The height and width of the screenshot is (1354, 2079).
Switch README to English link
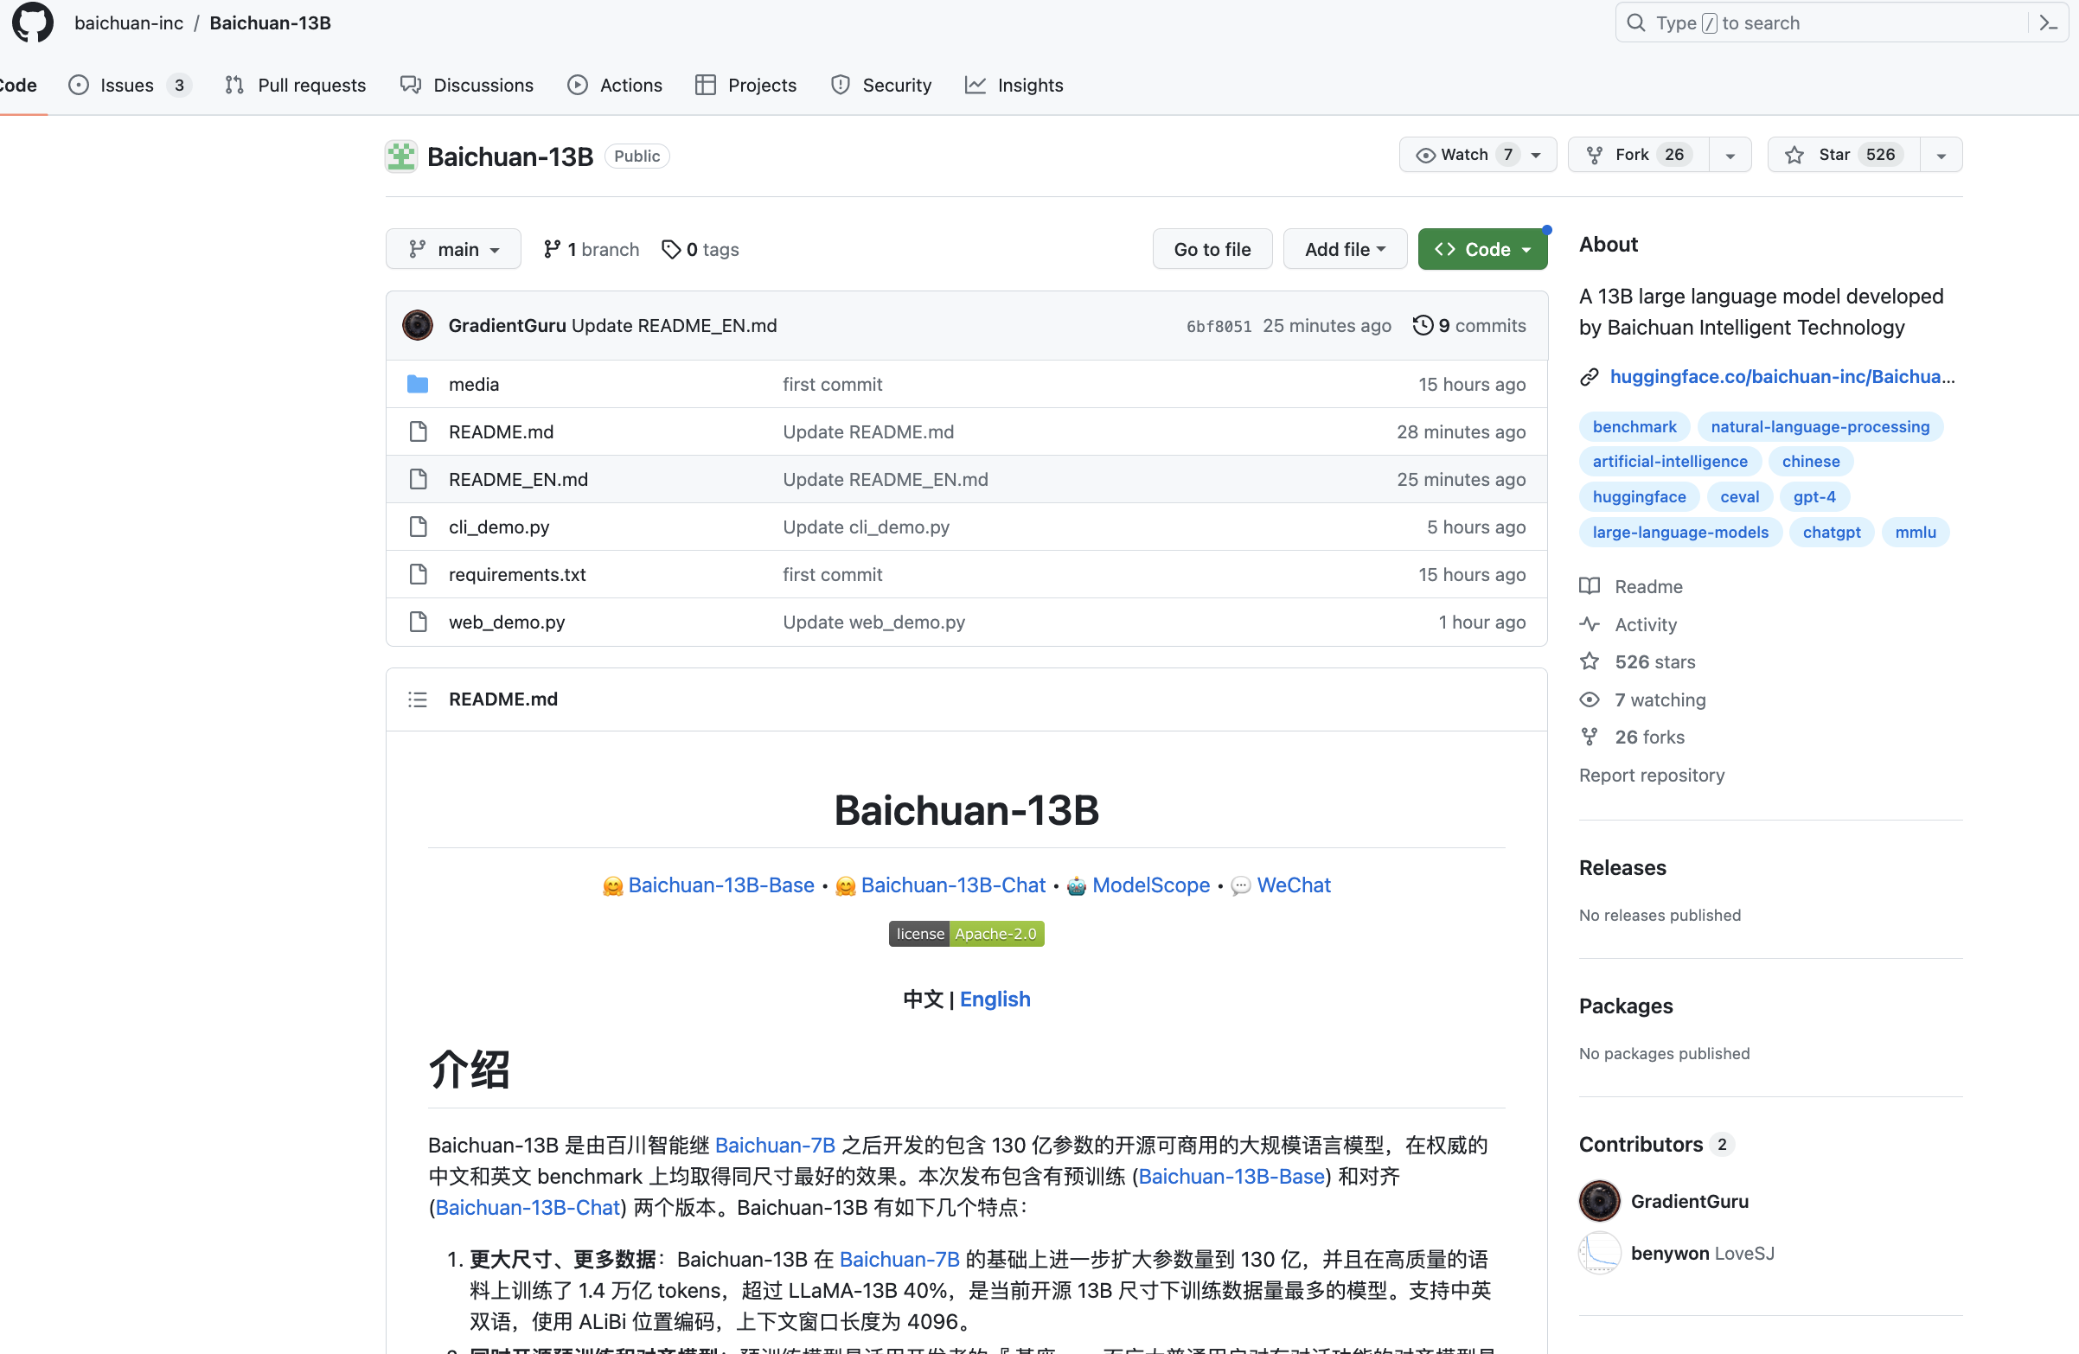point(995,1000)
